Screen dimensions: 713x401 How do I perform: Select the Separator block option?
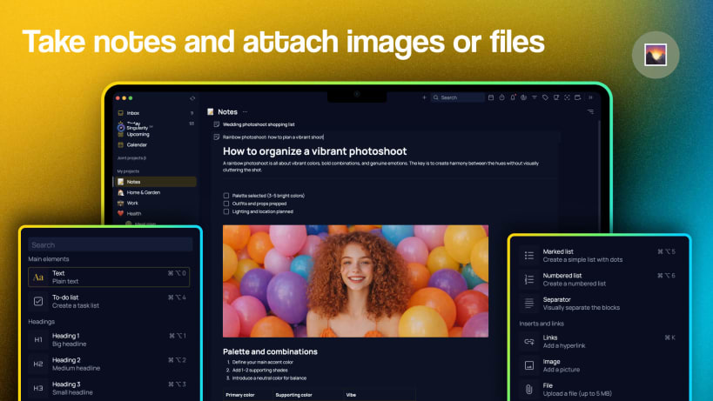(x=599, y=304)
